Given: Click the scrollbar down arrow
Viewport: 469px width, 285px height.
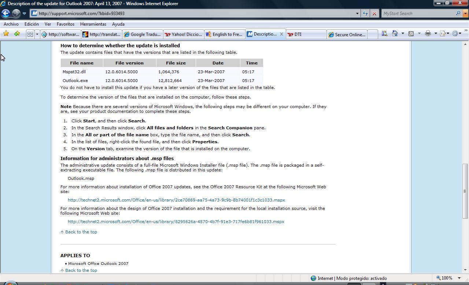Looking at the screenshot, I should point(466,270).
